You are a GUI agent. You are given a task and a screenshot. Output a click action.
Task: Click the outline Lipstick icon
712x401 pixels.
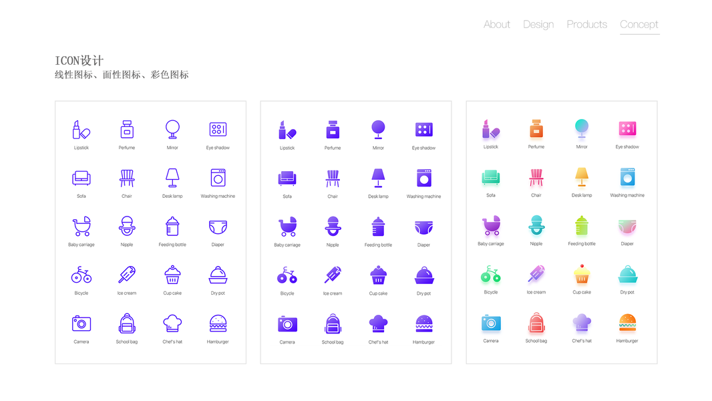(x=81, y=130)
